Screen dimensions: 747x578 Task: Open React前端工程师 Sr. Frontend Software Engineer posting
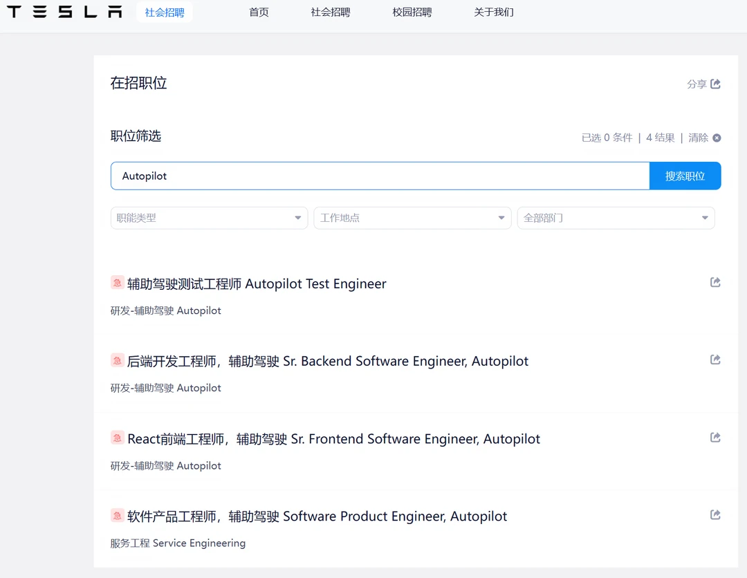coord(333,439)
